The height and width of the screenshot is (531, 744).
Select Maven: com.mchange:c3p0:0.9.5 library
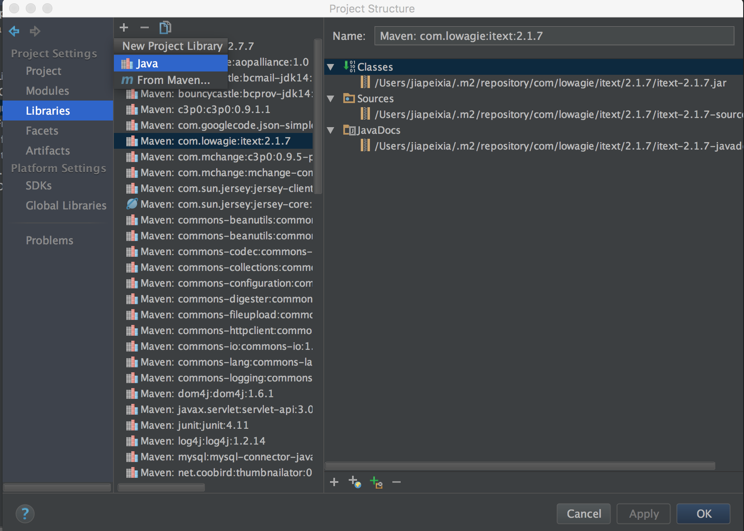tap(213, 157)
